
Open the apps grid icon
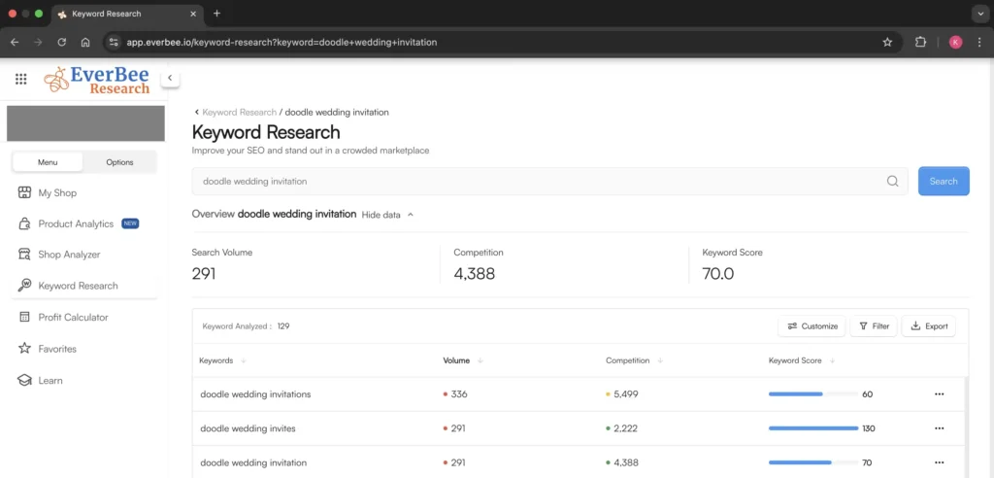[x=21, y=79]
